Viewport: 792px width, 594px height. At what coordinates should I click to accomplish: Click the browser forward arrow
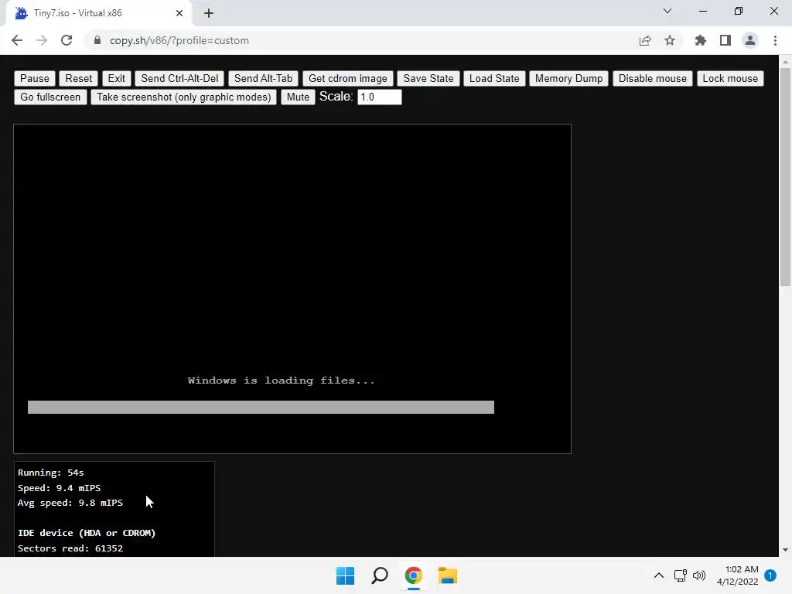42,40
